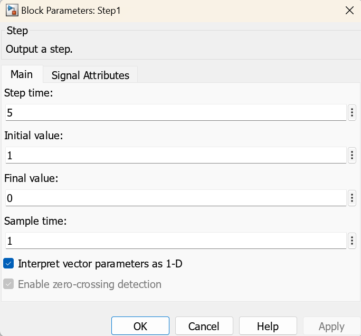Screen dimensions: 361x336
Task: Switch to the Main tab
Action: (x=22, y=75)
